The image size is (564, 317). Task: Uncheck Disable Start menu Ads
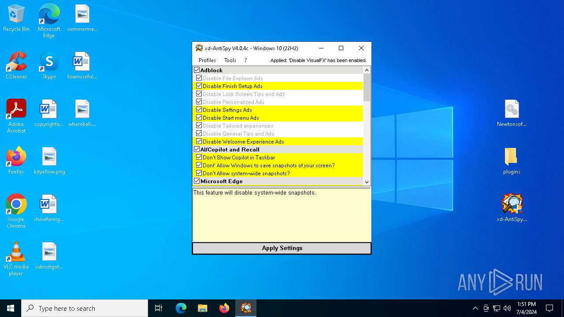click(x=199, y=118)
